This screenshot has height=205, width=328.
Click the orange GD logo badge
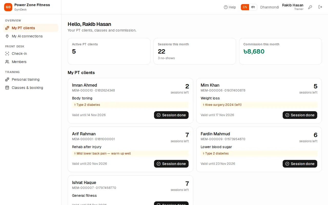coord(8,7)
